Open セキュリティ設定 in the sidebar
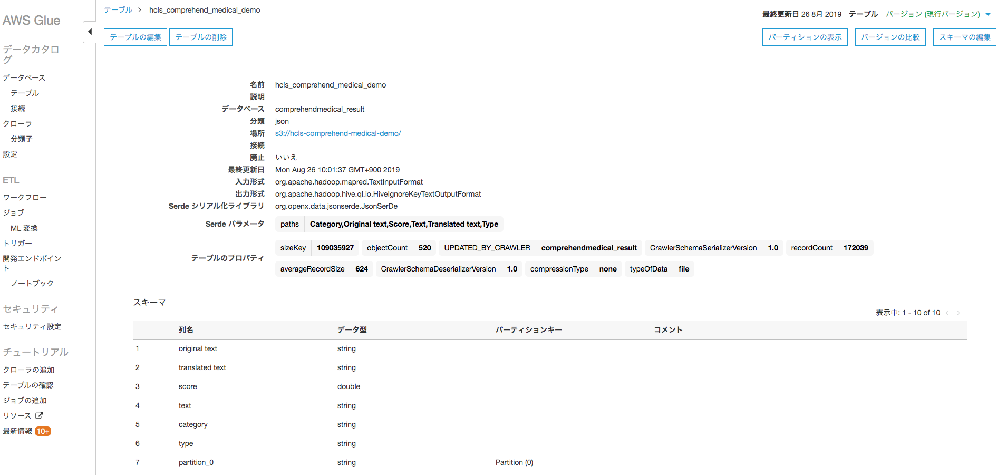Screen dimensions: 997x475 pyautogui.click(x=32, y=326)
